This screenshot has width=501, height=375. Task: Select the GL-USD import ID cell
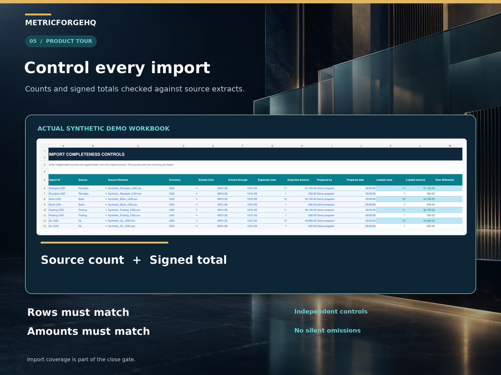[63, 221]
